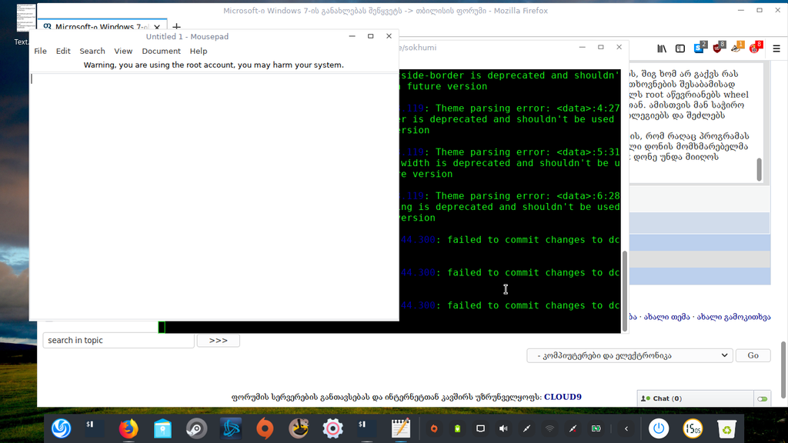This screenshot has height=443, width=788.
Task: Open Mousepad Search menu
Action: pos(92,52)
